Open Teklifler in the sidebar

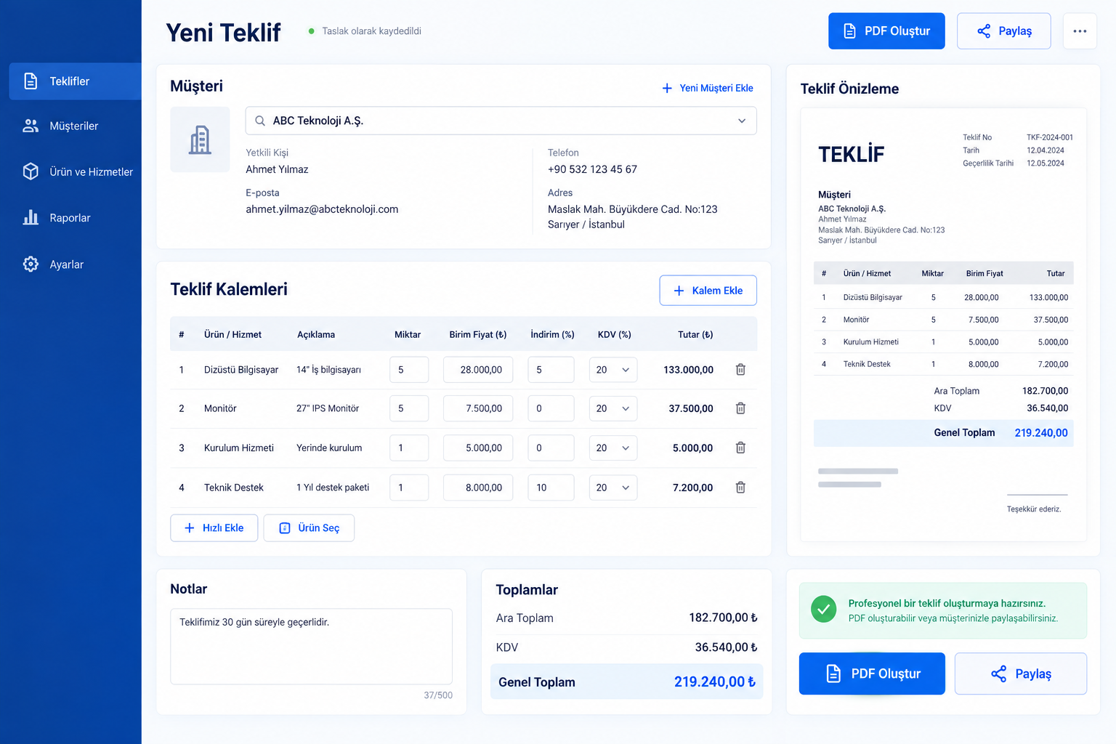coord(75,81)
